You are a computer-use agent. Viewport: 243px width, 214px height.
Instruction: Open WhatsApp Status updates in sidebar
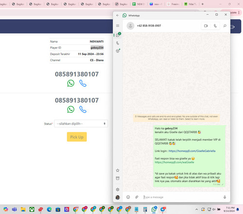click(x=118, y=51)
